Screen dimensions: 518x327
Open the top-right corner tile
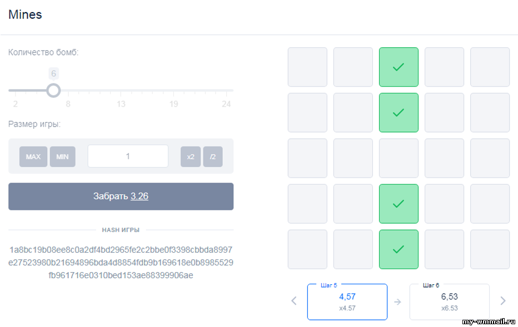tap(490, 67)
